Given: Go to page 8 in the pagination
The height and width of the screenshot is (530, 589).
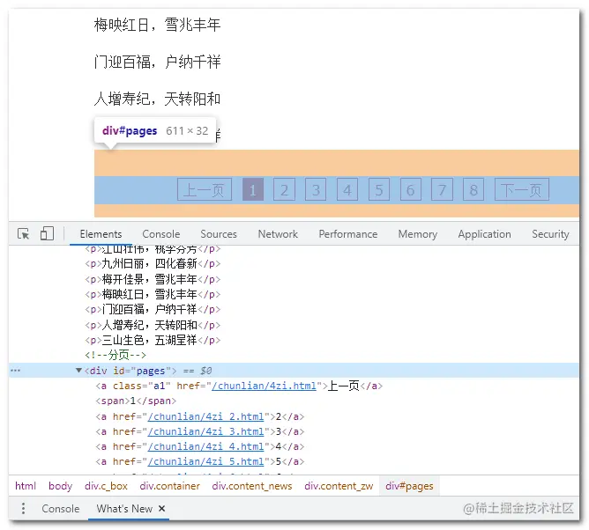Looking at the screenshot, I should pyautogui.click(x=473, y=190).
